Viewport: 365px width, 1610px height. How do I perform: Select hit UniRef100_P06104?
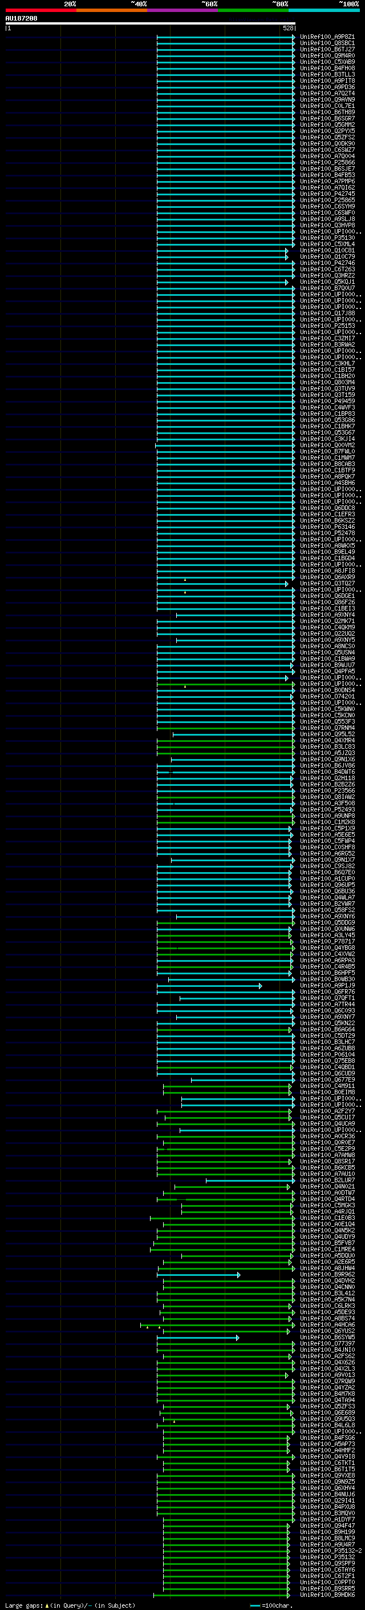coord(327,1055)
